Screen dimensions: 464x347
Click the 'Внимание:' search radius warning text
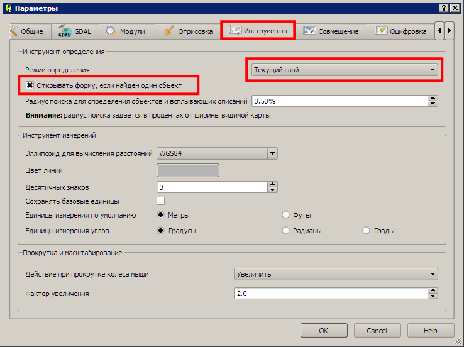coord(148,115)
